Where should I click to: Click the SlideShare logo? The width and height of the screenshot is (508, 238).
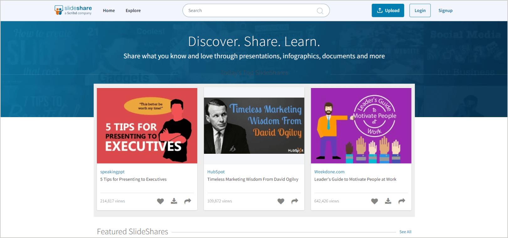pos(73,10)
